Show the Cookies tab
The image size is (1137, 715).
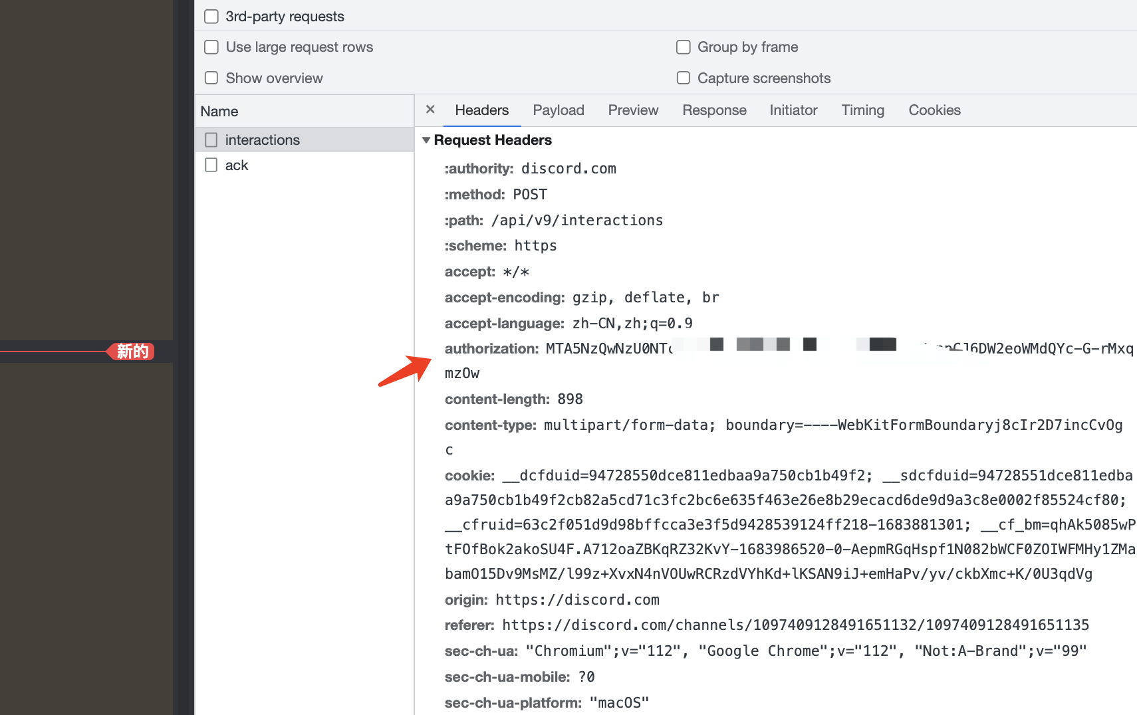click(934, 110)
